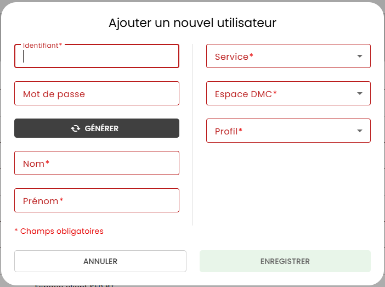Click the Profil dropdown arrow icon
The image size is (385, 287).
(x=360, y=131)
